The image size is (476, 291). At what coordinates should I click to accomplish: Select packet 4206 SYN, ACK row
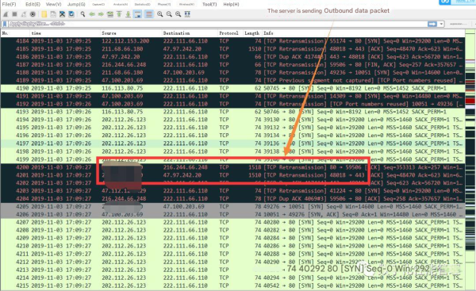[232, 215]
